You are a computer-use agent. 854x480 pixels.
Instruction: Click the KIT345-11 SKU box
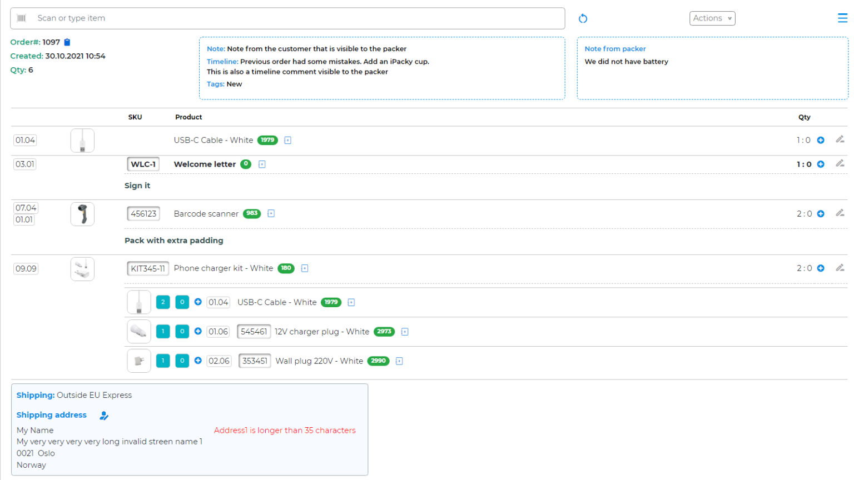(x=147, y=269)
